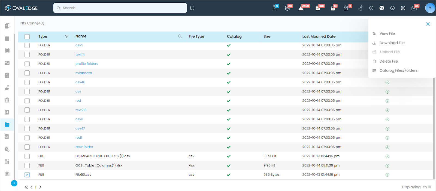Open the text213 folder link
This screenshot has width=436, height=191.
[81, 110]
